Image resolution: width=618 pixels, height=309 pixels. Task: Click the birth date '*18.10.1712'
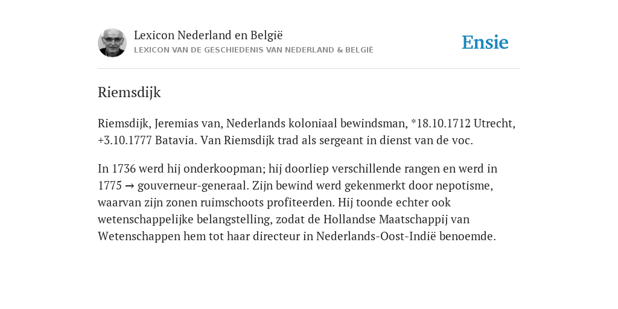click(x=441, y=123)
